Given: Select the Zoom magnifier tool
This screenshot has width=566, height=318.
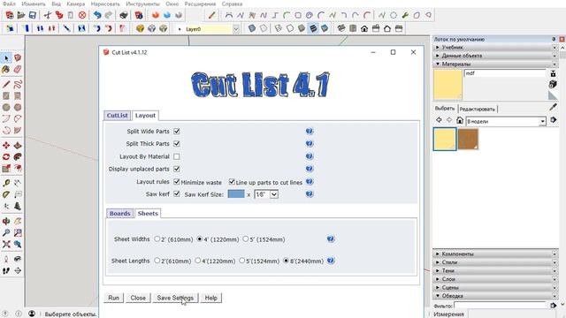Looking at the screenshot, I should point(6,232).
